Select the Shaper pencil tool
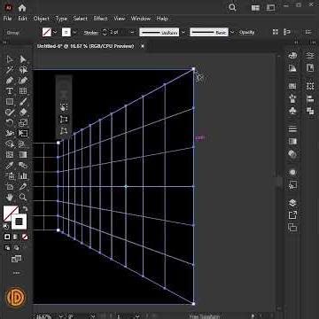Image resolution: width=319 pixels, height=319 pixels. [x=10, y=112]
